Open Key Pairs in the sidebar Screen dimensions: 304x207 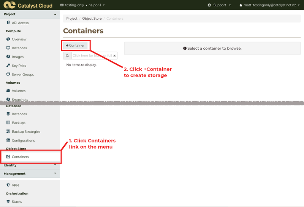(19, 66)
